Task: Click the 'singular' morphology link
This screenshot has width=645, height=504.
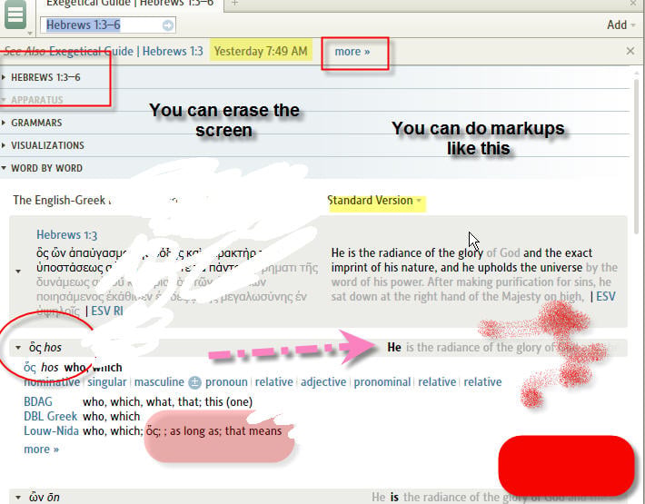Action: coord(107,382)
